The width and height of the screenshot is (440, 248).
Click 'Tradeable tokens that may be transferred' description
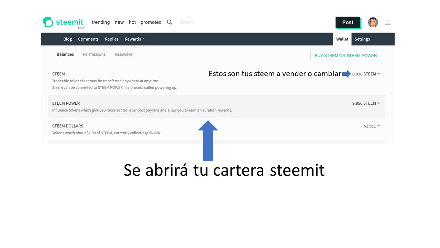point(106,81)
